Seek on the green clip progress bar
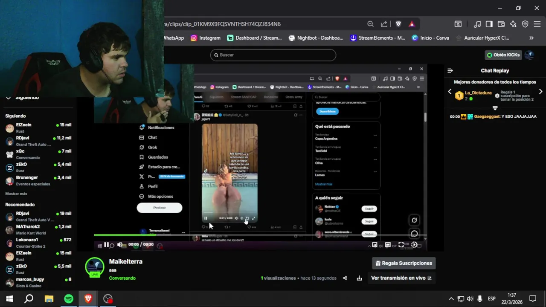 pos(260,235)
